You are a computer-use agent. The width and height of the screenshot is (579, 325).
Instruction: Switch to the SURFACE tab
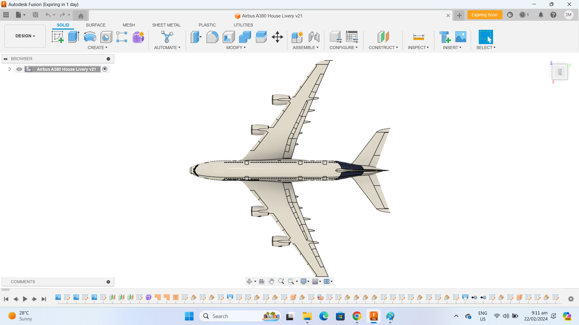96,25
